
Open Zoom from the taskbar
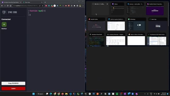click(x=133, y=94)
